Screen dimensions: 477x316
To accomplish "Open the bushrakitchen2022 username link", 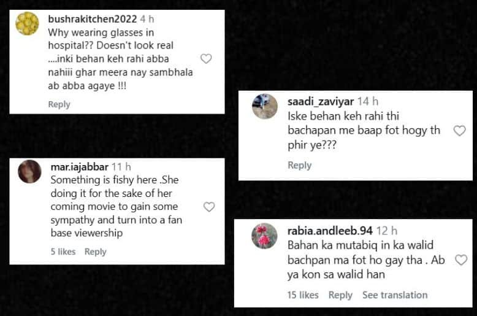I will [92, 18].
